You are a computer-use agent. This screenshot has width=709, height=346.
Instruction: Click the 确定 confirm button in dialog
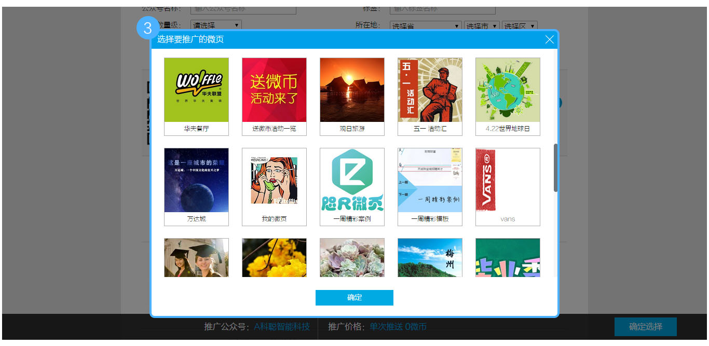pos(354,298)
